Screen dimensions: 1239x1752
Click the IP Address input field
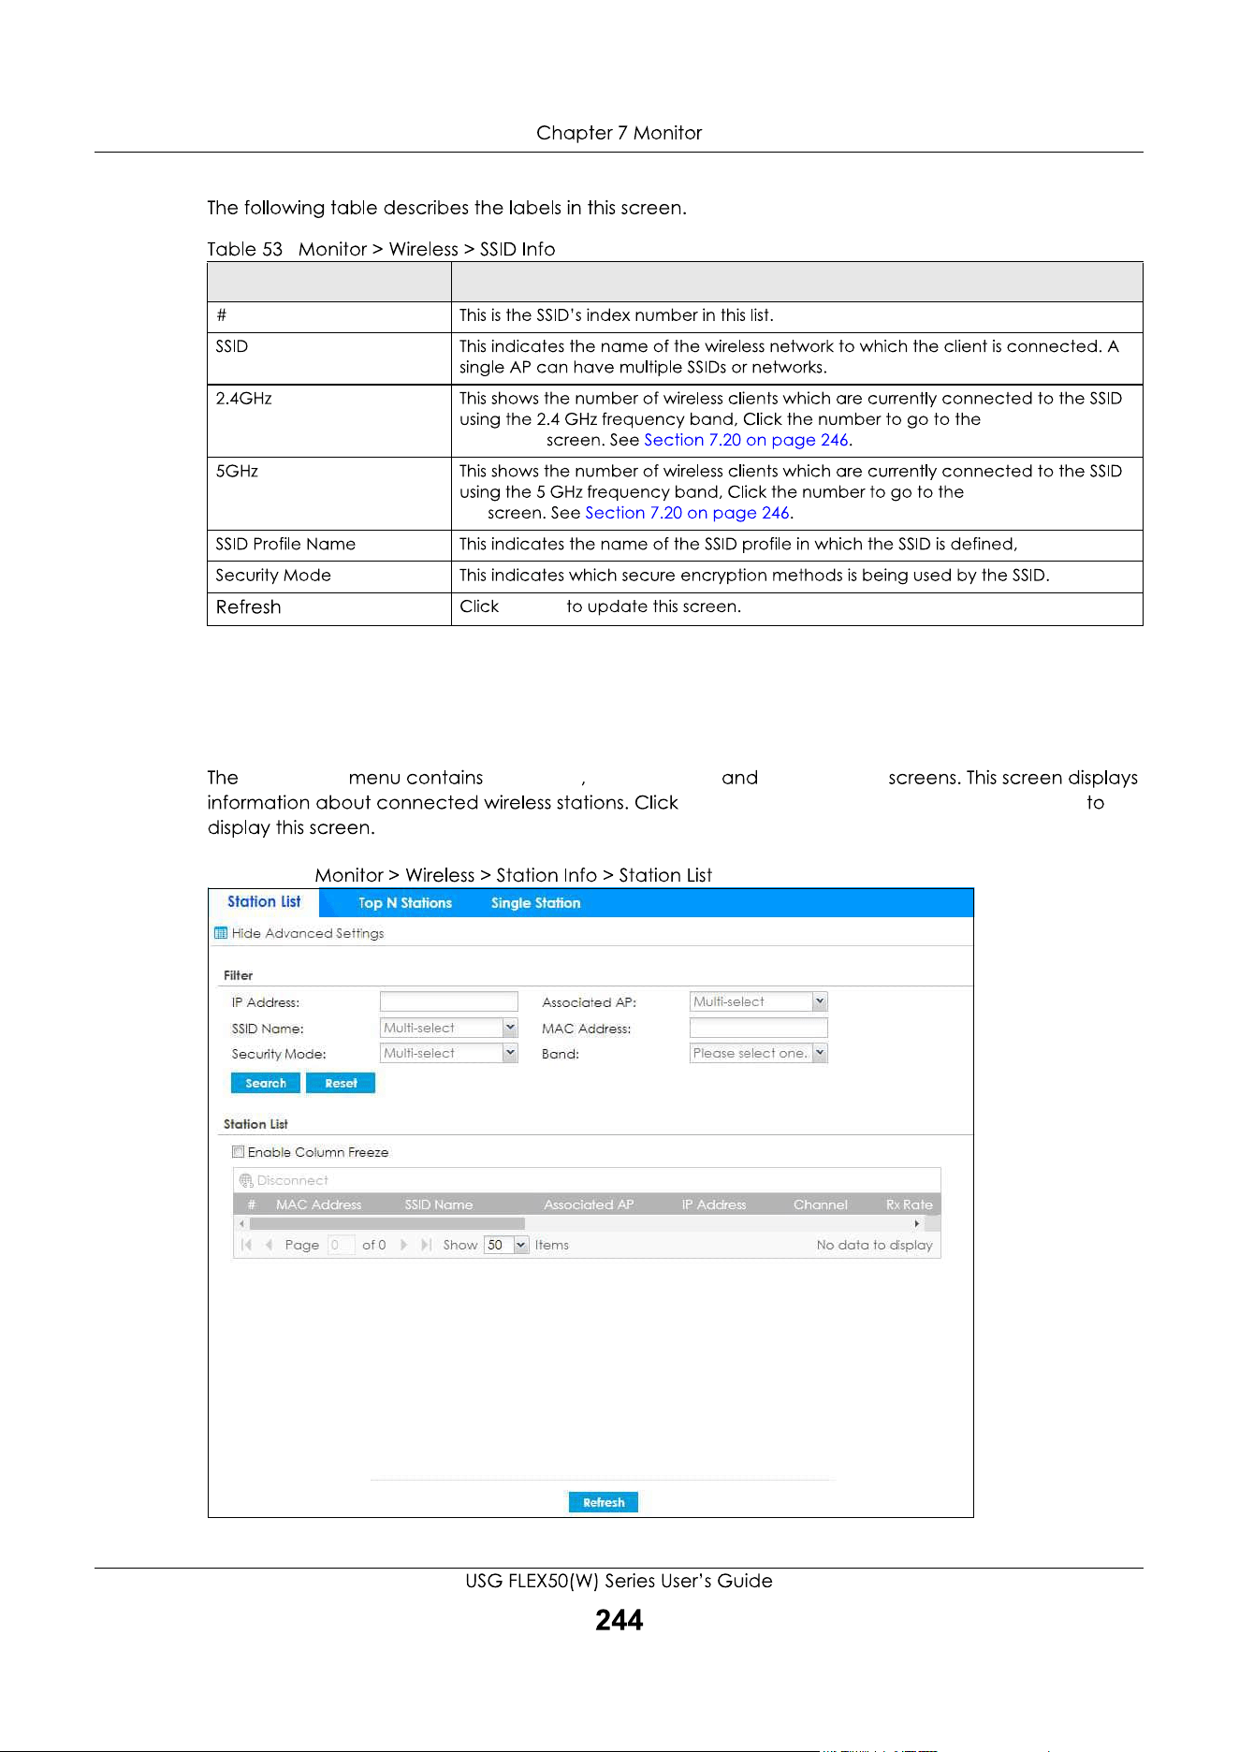coord(449,1001)
